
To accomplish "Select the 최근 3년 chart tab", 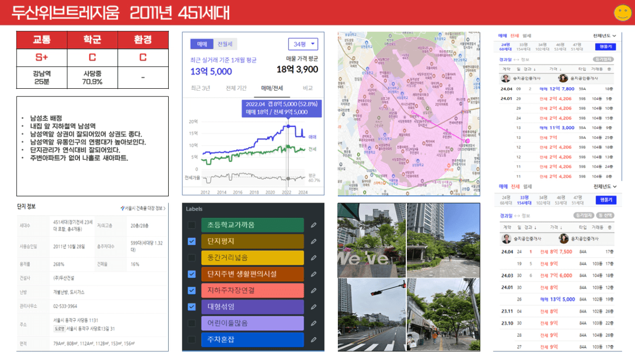I will 201,88.
